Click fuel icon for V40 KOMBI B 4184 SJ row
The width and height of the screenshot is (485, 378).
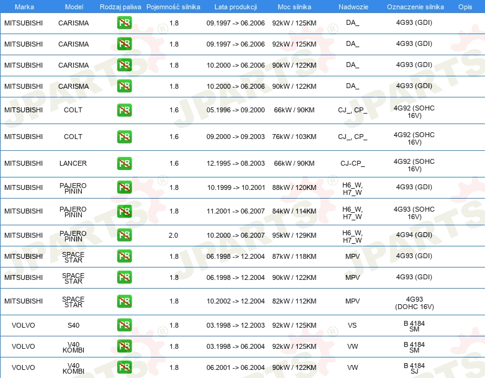pyautogui.click(x=124, y=367)
